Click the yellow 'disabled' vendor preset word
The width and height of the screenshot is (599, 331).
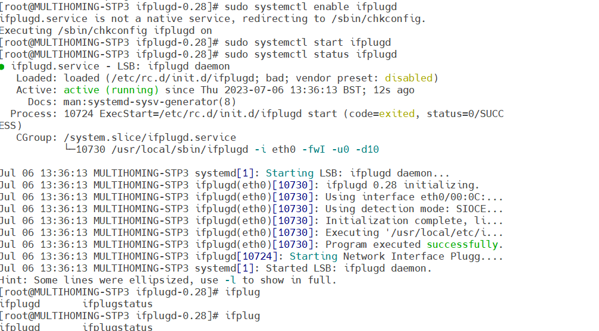click(x=409, y=78)
